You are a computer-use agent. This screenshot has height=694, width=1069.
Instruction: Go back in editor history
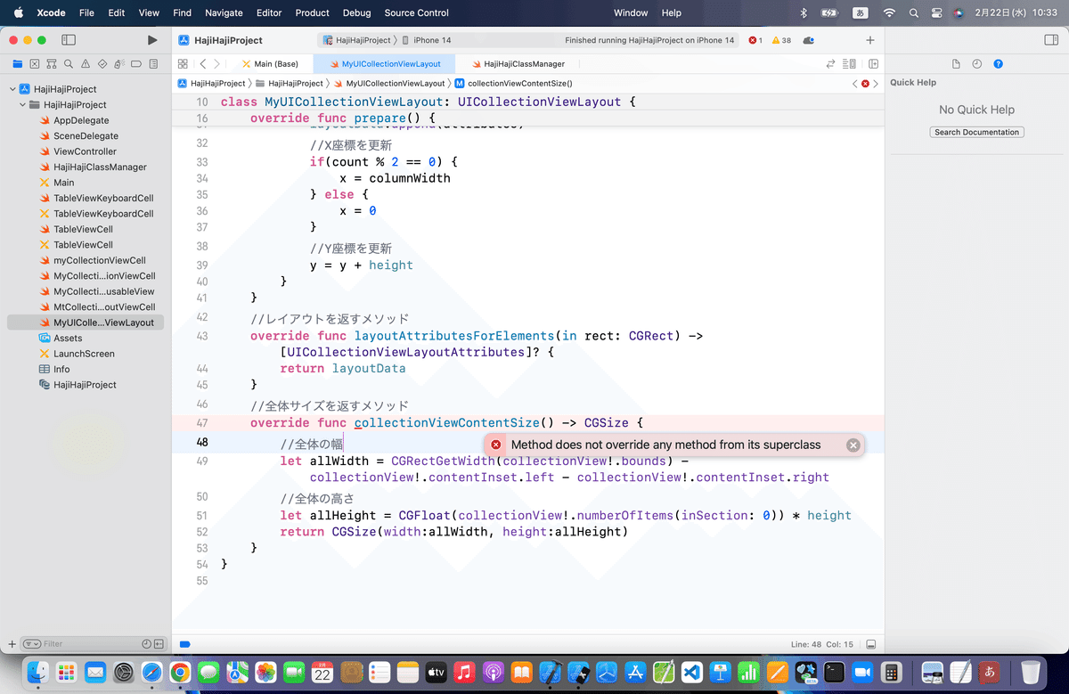[x=203, y=64]
